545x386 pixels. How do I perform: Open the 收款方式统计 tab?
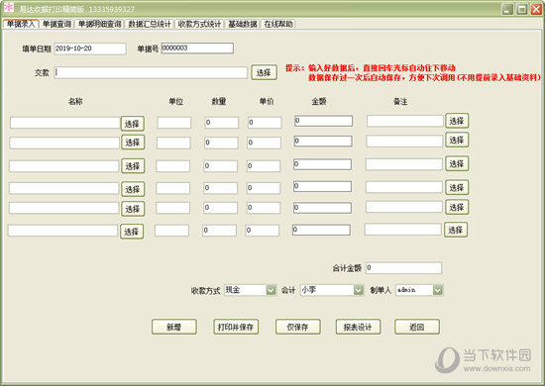(x=199, y=24)
